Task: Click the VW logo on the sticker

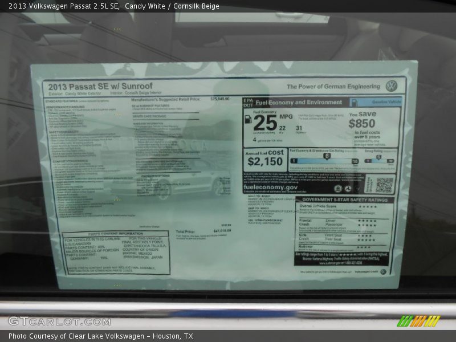Action: pos(392,87)
